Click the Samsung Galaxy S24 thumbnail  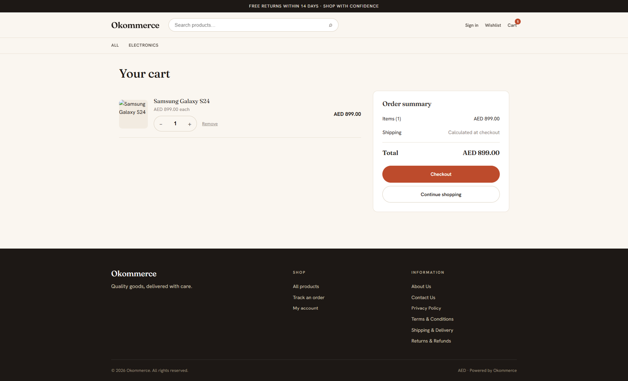(133, 114)
